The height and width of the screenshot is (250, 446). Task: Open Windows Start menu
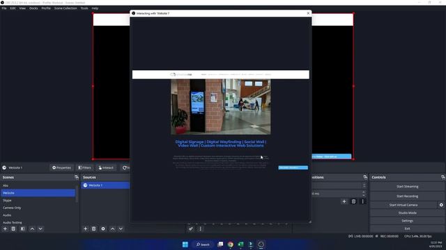(185, 244)
